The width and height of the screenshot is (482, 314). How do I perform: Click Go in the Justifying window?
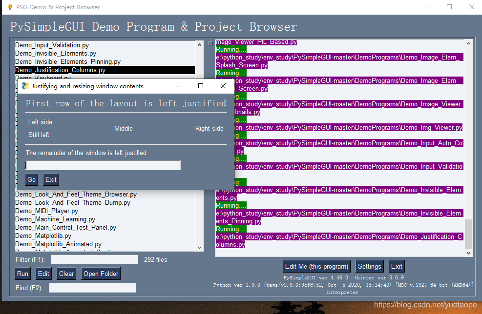coord(31,179)
